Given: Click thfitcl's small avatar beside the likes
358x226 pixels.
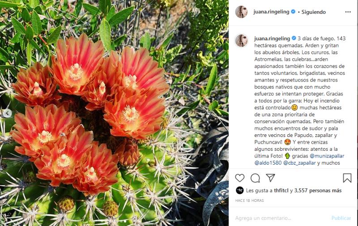Looking at the screenshot, I should [239, 190].
